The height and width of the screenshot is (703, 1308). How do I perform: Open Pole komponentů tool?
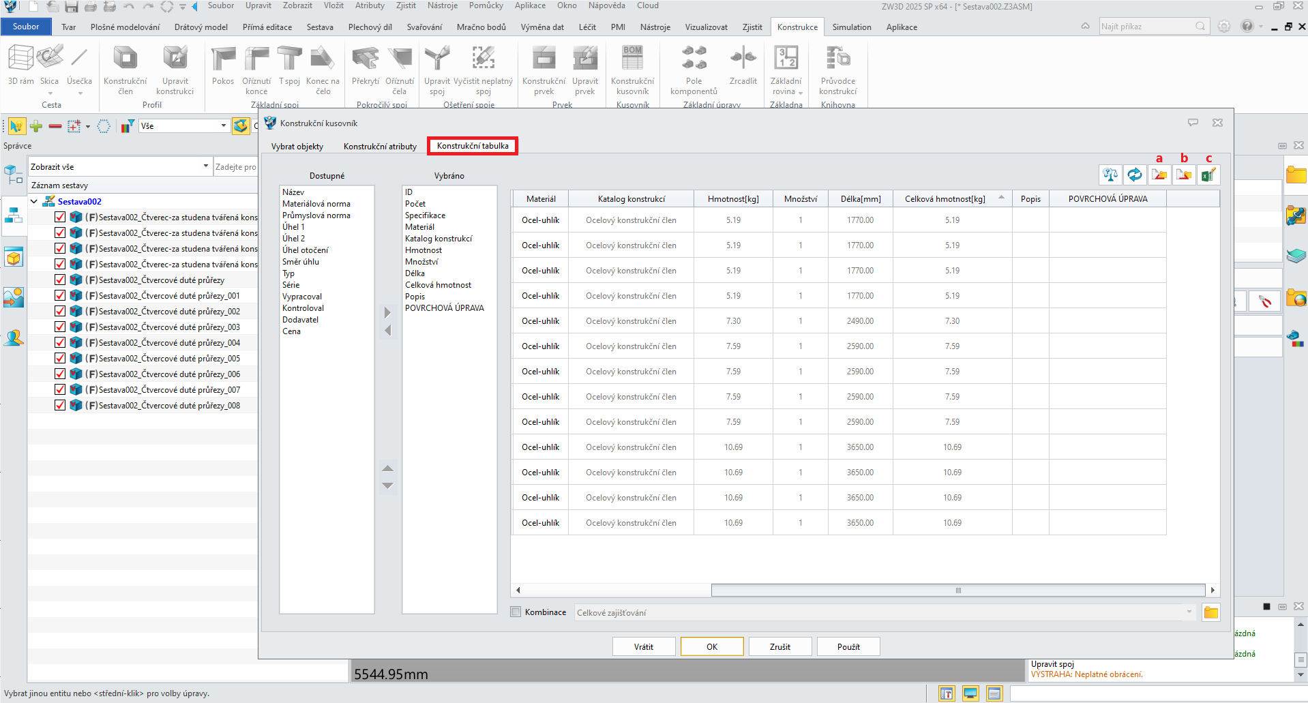click(694, 70)
